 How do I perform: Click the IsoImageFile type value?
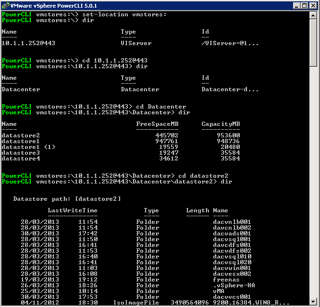click(136, 303)
